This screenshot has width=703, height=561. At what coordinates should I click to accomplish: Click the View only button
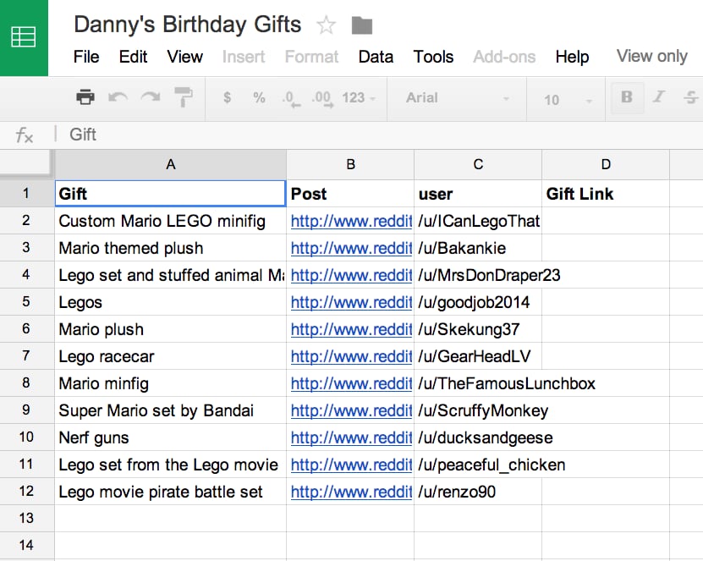pyautogui.click(x=651, y=56)
